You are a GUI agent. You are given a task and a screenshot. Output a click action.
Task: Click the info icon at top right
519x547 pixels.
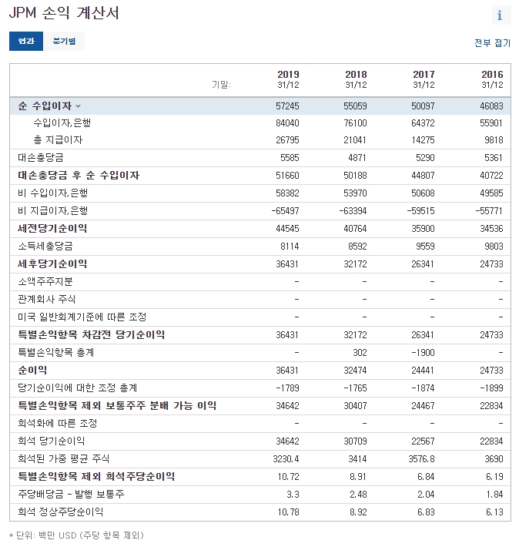pos(501,15)
